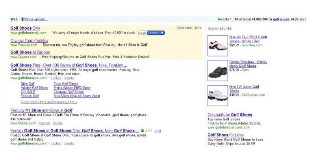315x160 pixels.
Task: Open Similar link for footjoy.com result
Action: click(58, 123)
